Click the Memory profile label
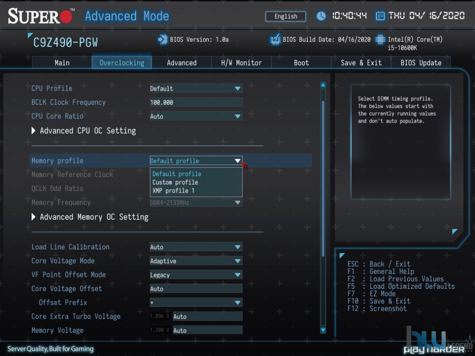The height and width of the screenshot is (356, 475). click(x=57, y=161)
